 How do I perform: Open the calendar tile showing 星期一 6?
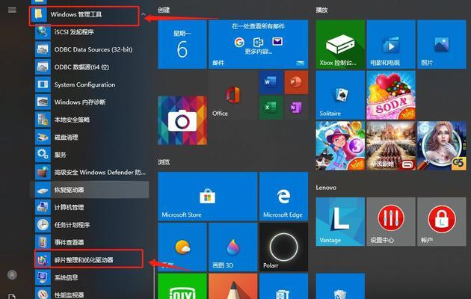point(182,44)
